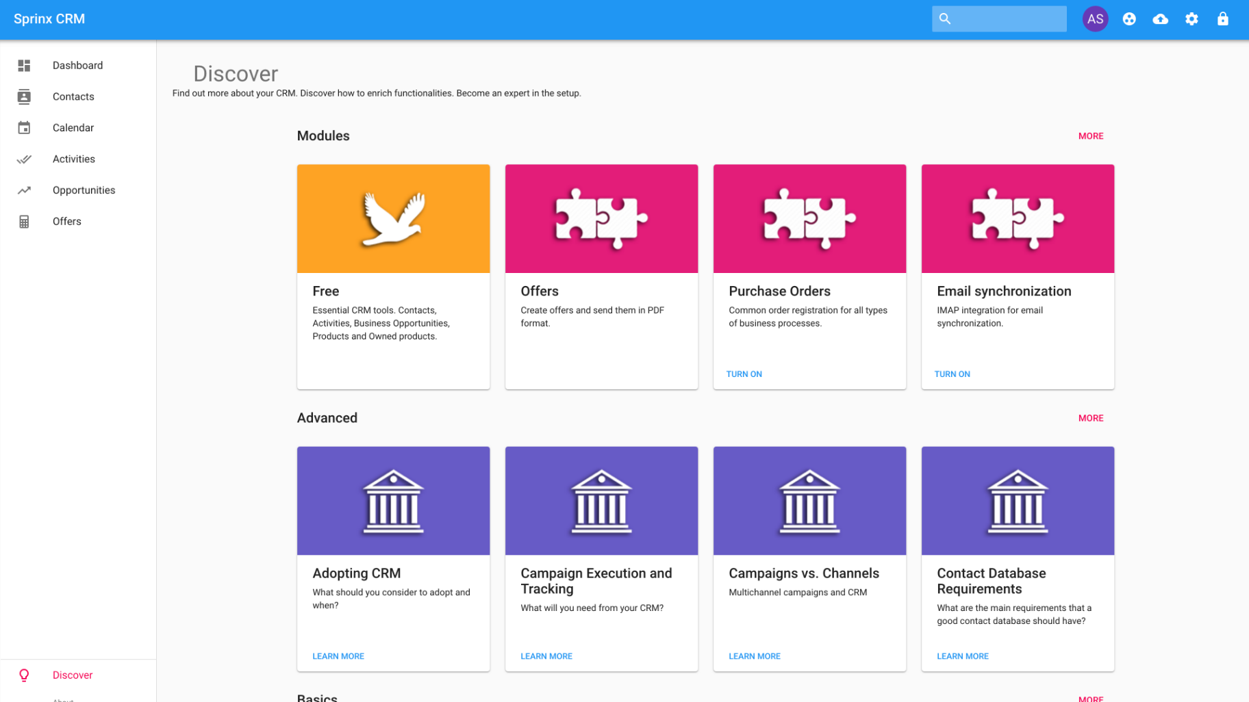Turn on Email synchronization module

click(x=952, y=374)
